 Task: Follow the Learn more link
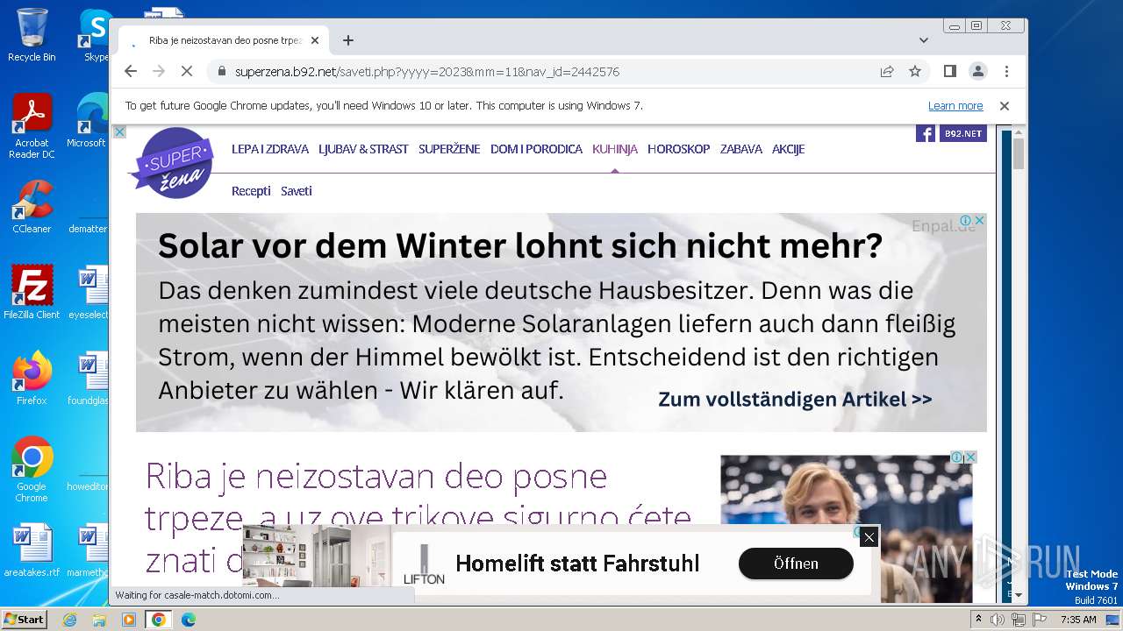click(955, 106)
